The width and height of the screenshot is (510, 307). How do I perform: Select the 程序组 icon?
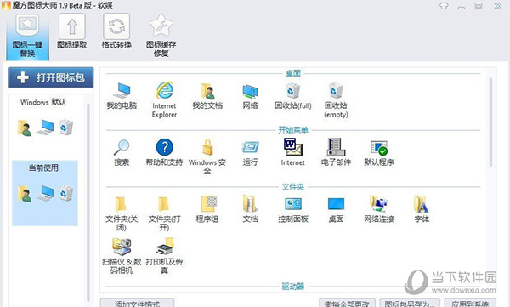tap(207, 209)
